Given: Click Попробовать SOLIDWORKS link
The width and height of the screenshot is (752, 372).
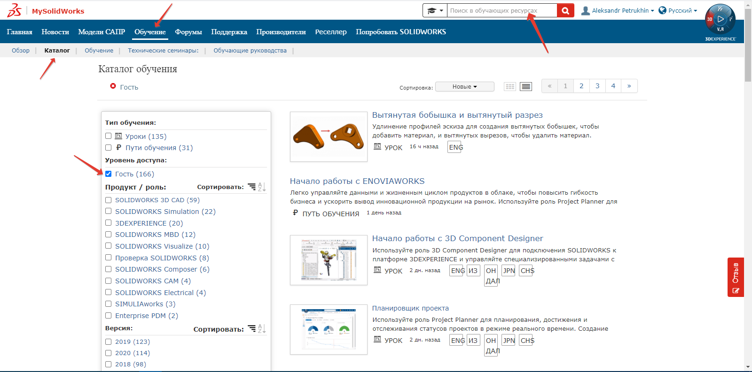Looking at the screenshot, I should click(401, 32).
